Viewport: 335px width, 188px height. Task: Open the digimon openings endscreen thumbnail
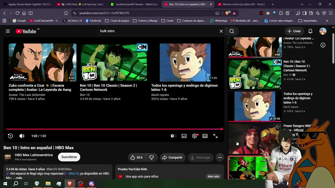coord(185,62)
